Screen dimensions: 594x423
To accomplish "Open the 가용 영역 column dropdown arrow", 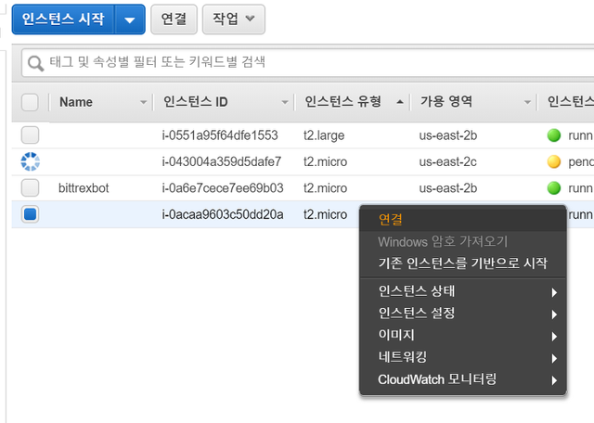I will 527,102.
